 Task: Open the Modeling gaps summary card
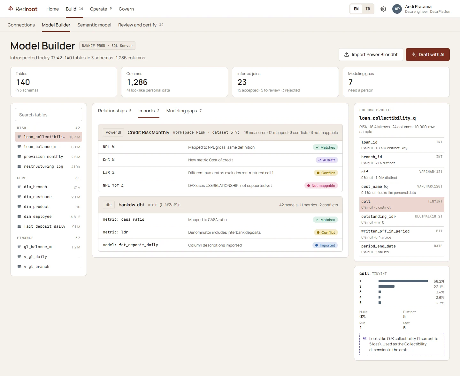(396, 82)
